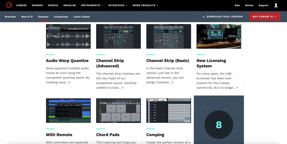Click Download Trial Version button

pos(223,17)
